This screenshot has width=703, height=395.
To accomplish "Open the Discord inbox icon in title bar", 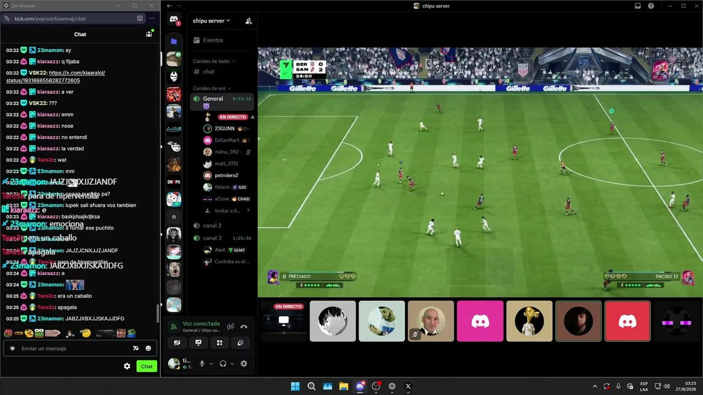I will [638, 6].
